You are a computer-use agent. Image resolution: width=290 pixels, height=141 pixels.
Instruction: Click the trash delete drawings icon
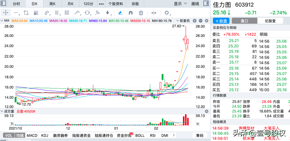(141, 13)
